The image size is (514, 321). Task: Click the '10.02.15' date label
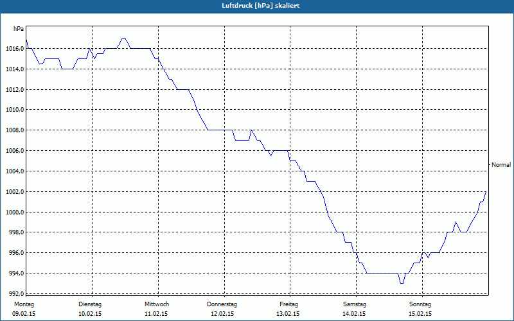90,314
